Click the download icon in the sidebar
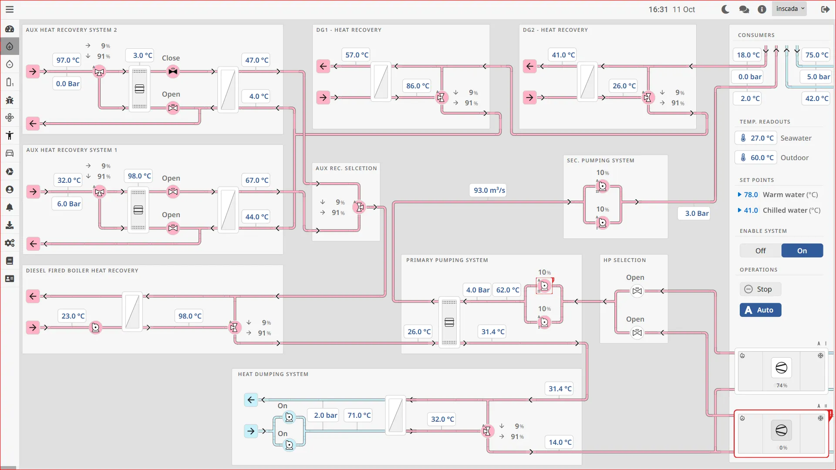The height and width of the screenshot is (470, 836). point(10,225)
